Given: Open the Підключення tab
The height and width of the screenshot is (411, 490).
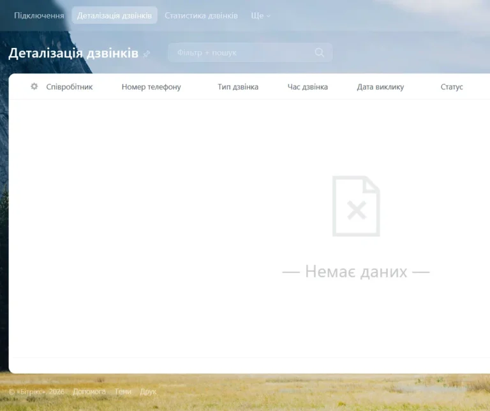Looking at the screenshot, I should click(x=39, y=15).
